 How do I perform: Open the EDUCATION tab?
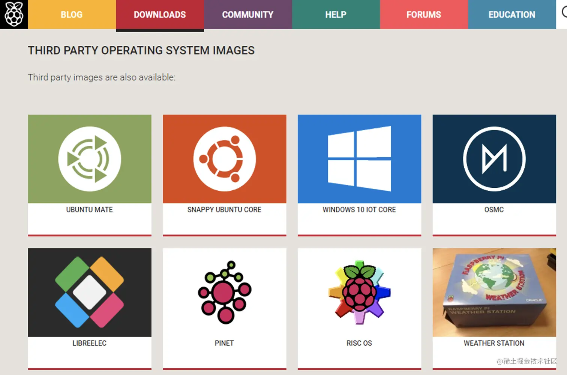pos(512,14)
